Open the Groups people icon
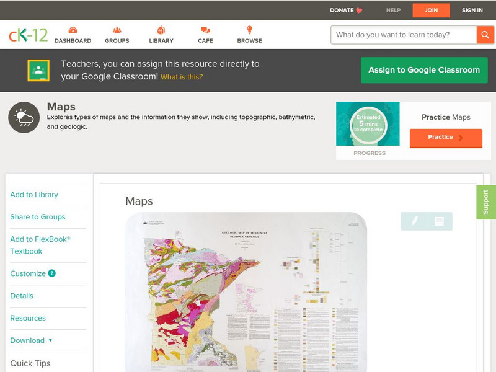Screen dimensions: 496x372 (117, 30)
